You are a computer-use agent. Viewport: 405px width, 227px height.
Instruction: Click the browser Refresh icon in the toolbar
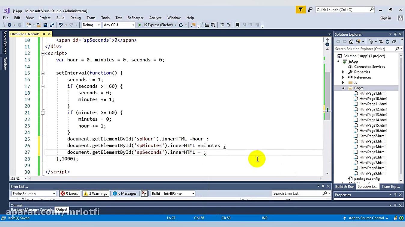[181, 25]
